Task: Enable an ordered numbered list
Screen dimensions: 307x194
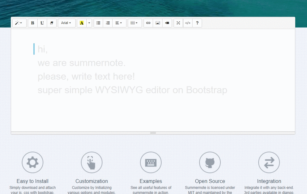Action: (x=107, y=23)
